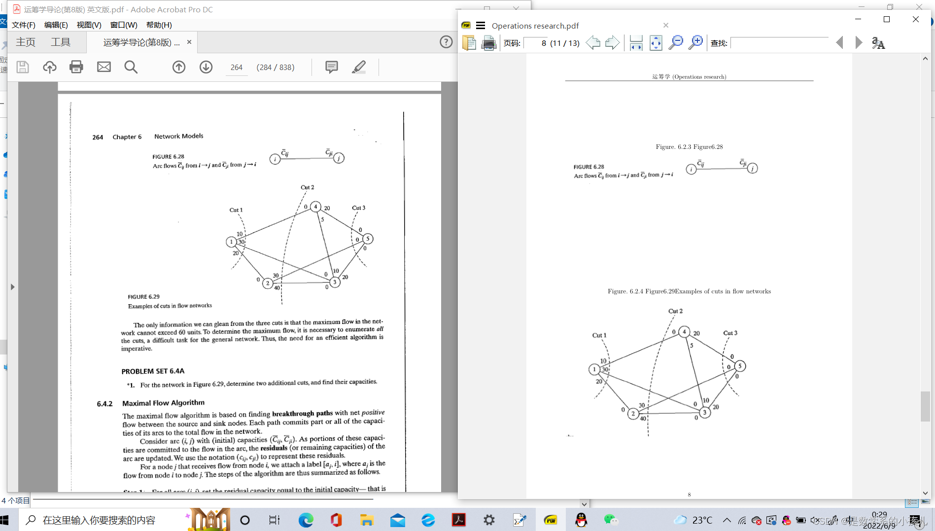
Task: Upload the file to Adobe cloud
Action: 49,67
